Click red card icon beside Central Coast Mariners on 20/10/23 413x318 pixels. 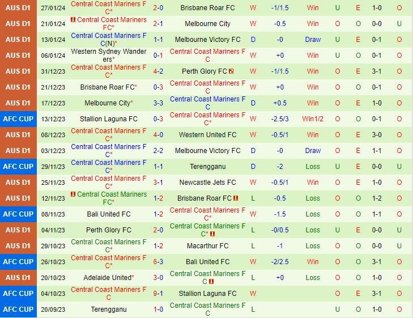point(211,282)
